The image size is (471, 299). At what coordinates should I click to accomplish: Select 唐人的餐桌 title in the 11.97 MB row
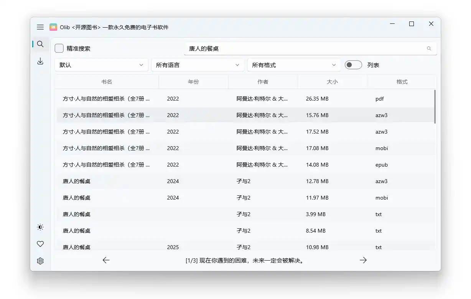[x=77, y=198]
